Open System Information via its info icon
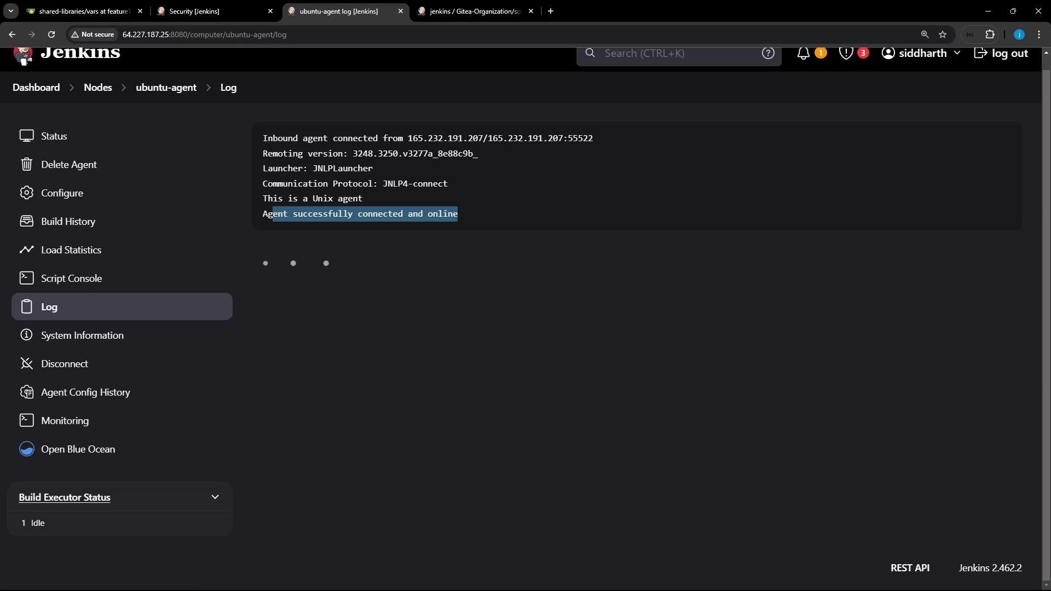 tap(26, 335)
